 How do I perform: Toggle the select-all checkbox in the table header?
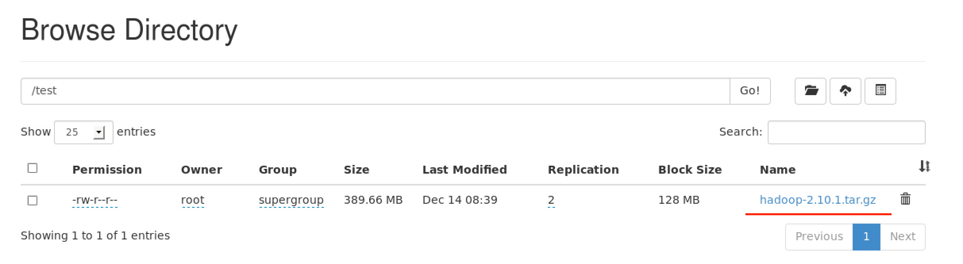33,168
